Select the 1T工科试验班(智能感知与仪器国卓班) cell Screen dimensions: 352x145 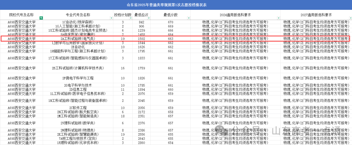(x=78, y=58)
